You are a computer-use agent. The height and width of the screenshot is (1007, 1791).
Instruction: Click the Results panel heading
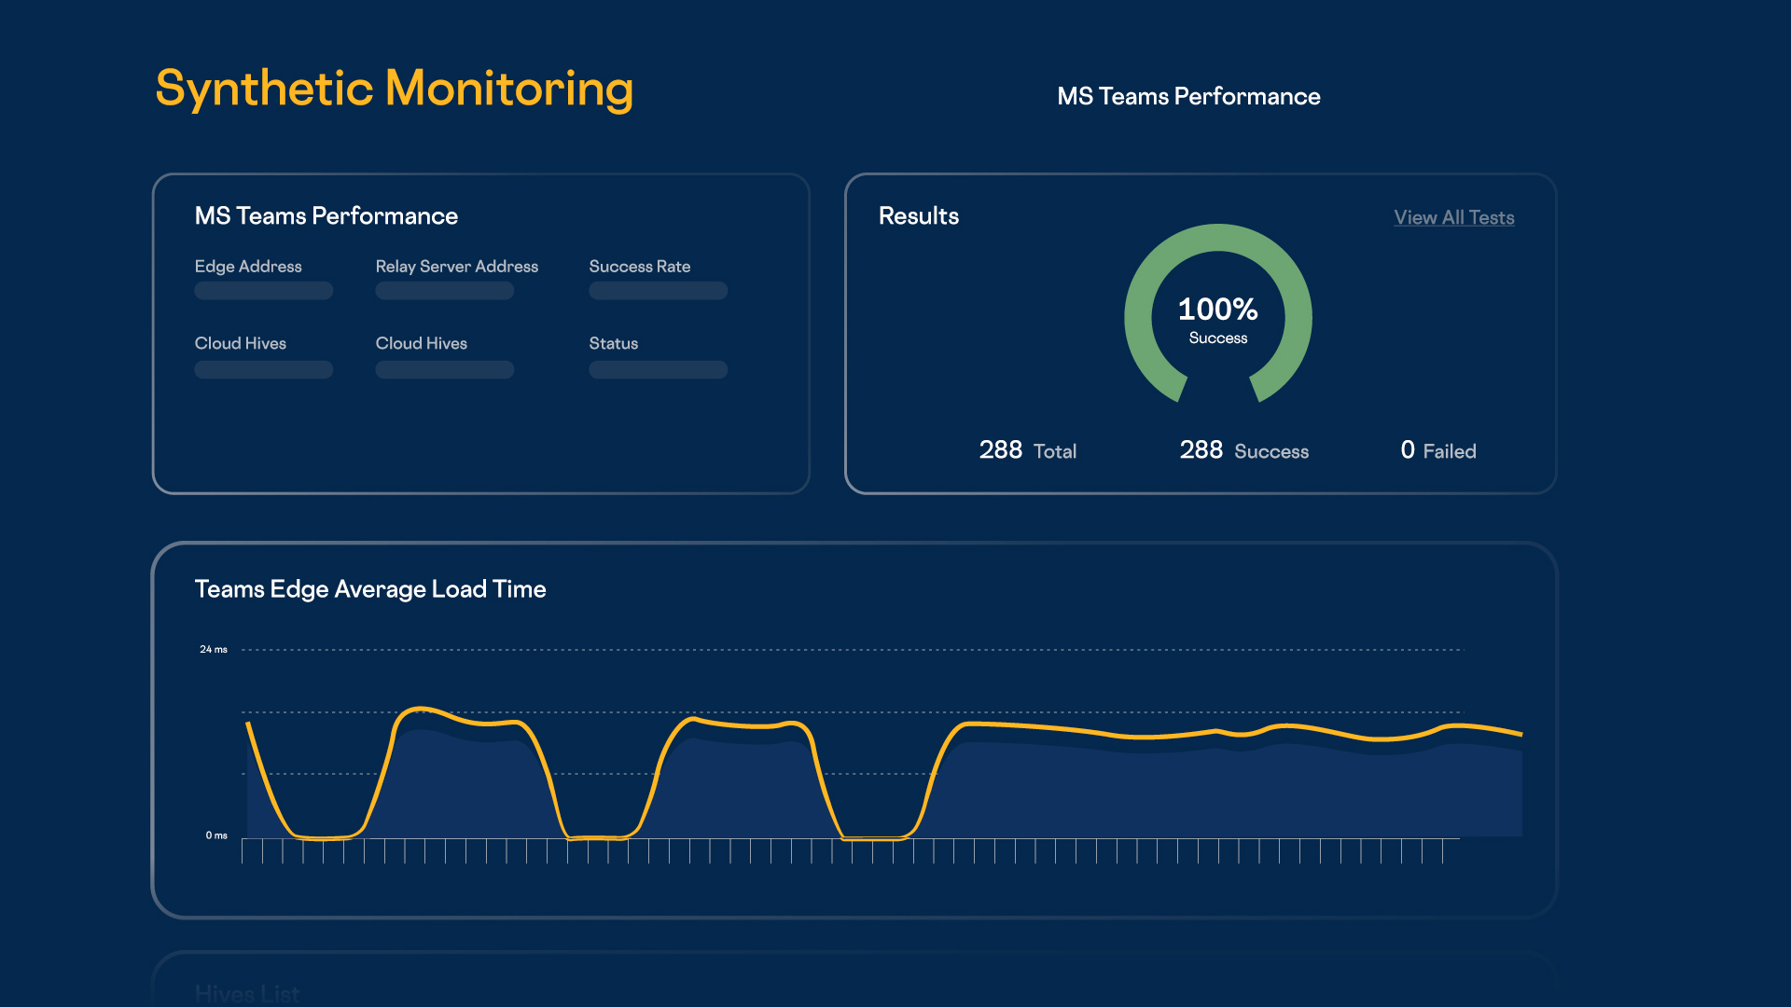918,215
